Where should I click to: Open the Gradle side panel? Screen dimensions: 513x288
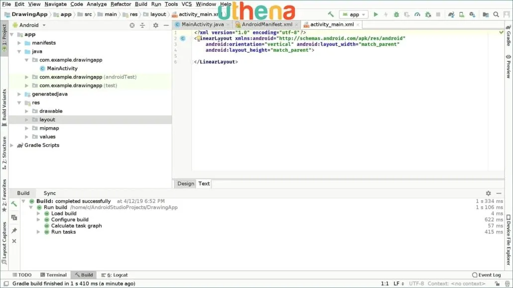(509, 35)
